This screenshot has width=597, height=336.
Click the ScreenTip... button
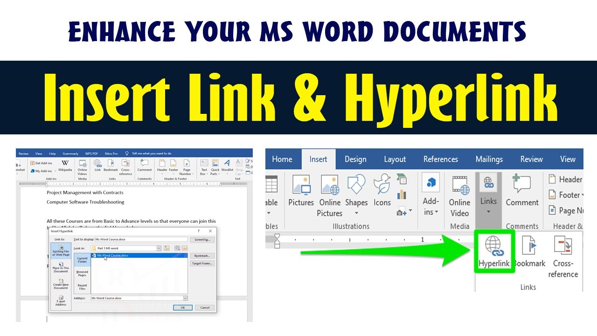coord(202,239)
